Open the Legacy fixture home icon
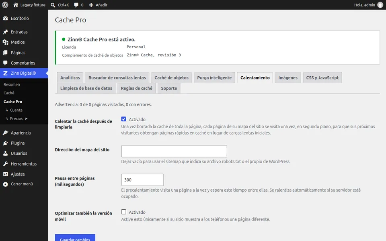Image resolution: width=386 pixels, height=241 pixels. [16, 5]
